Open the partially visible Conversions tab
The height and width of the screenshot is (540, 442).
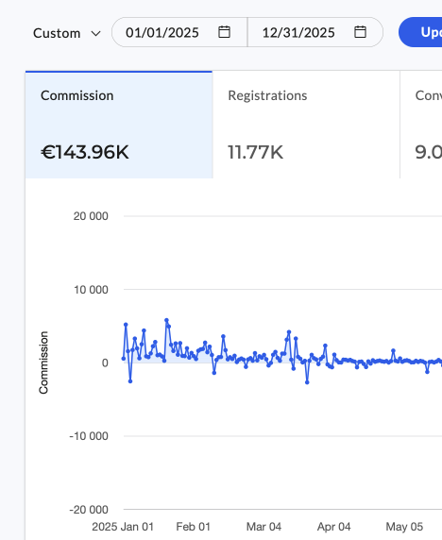421,125
